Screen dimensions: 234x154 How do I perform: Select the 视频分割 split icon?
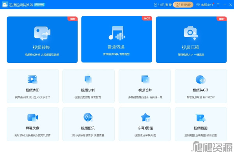pyautogui.click(x=88, y=79)
